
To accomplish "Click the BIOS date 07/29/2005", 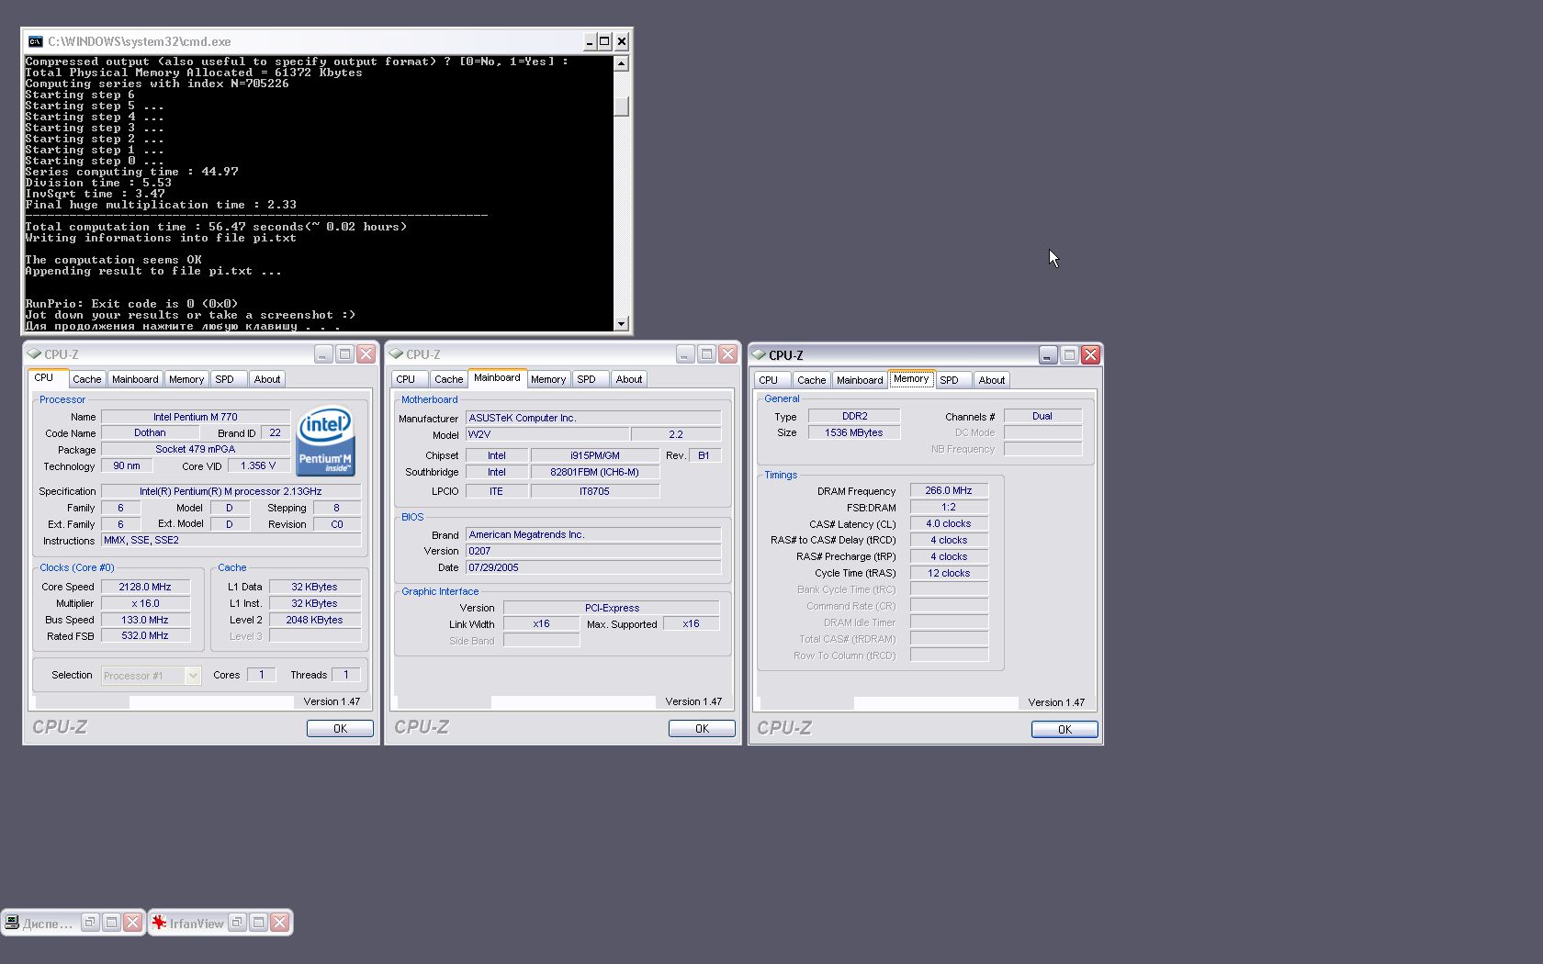I will coord(593,567).
